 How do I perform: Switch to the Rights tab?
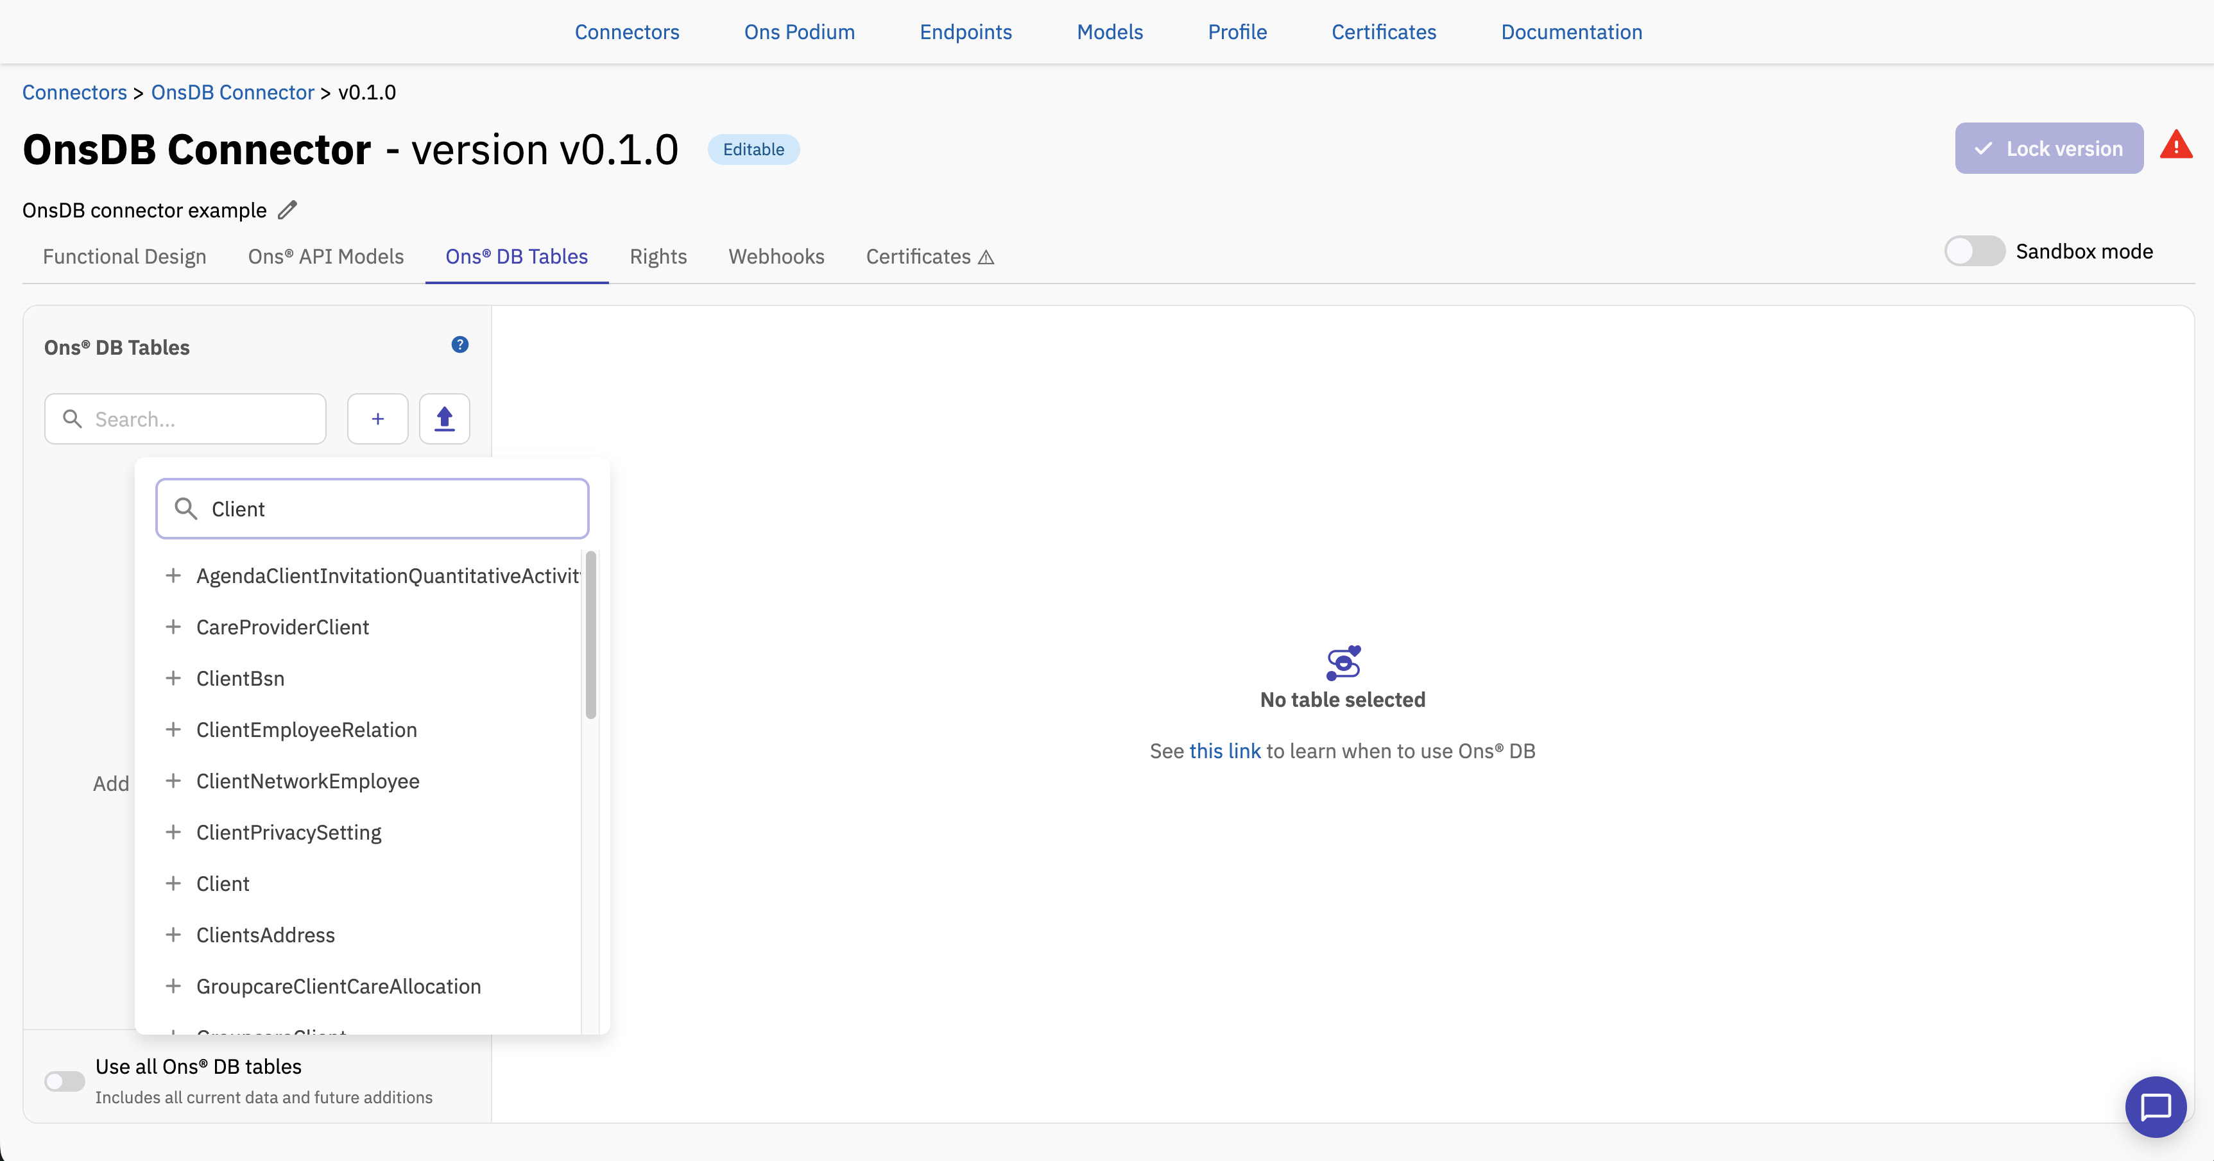click(x=658, y=256)
